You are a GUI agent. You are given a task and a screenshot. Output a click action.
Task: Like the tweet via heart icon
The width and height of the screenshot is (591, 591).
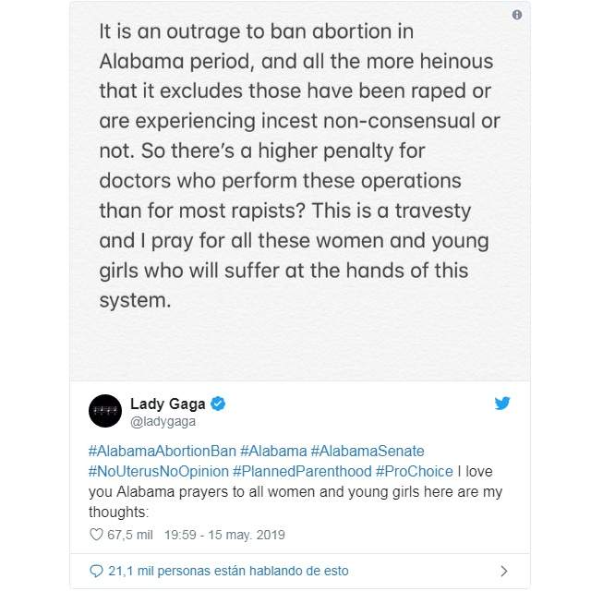96,535
